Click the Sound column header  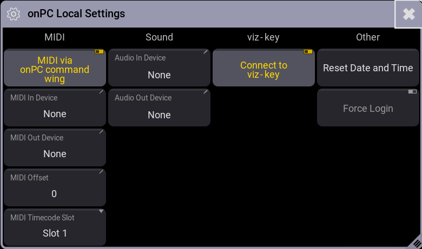(x=159, y=37)
